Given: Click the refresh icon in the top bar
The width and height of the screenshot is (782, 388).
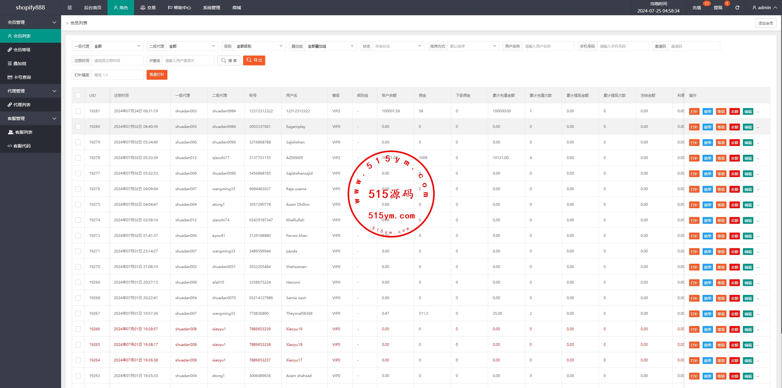Looking at the screenshot, I should (x=737, y=8).
